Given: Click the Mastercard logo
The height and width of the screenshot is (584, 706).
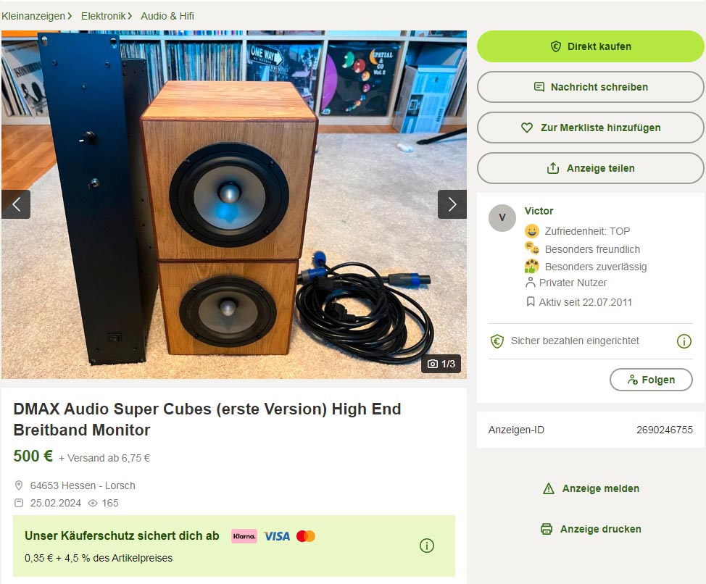Looking at the screenshot, I should [x=306, y=536].
